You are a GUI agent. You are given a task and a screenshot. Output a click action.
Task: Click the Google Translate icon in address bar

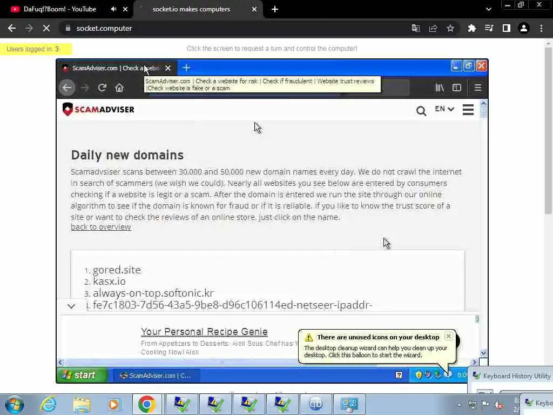416,28
